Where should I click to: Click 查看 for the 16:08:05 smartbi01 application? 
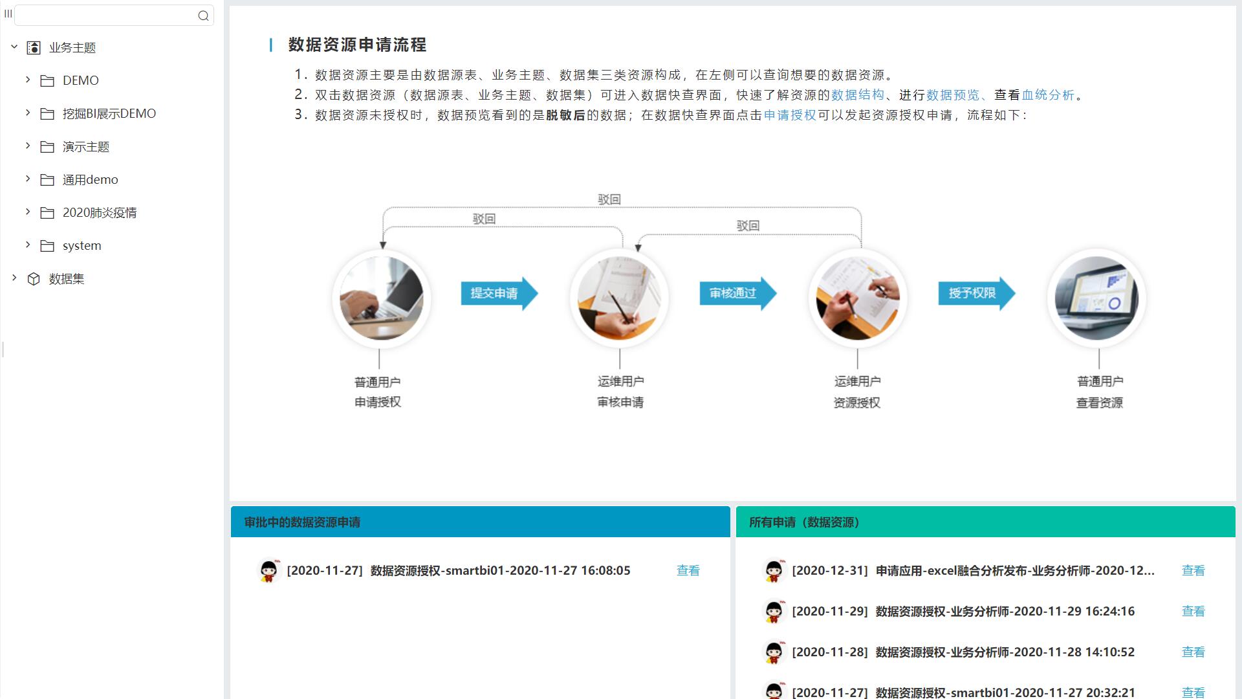click(x=688, y=571)
